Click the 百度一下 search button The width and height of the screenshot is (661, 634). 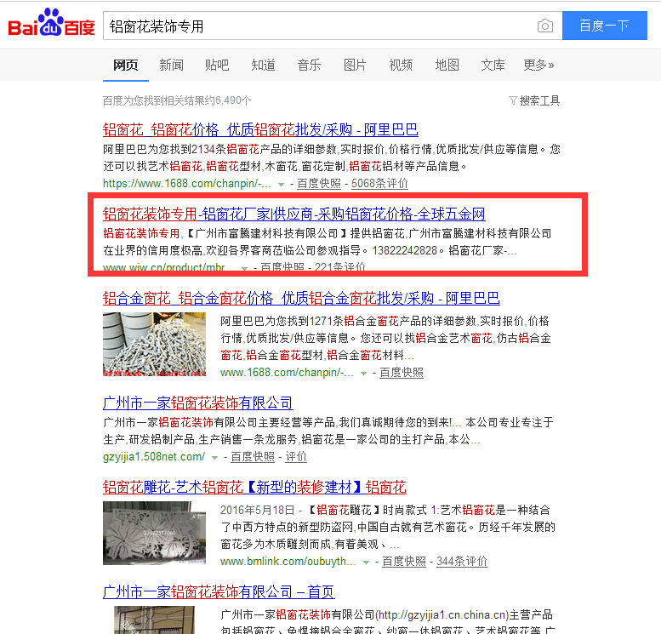605,26
